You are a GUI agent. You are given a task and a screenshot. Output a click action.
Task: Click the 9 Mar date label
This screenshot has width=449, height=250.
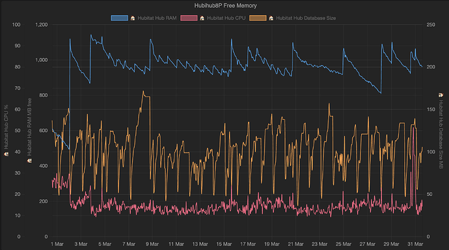click(x=152, y=244)
